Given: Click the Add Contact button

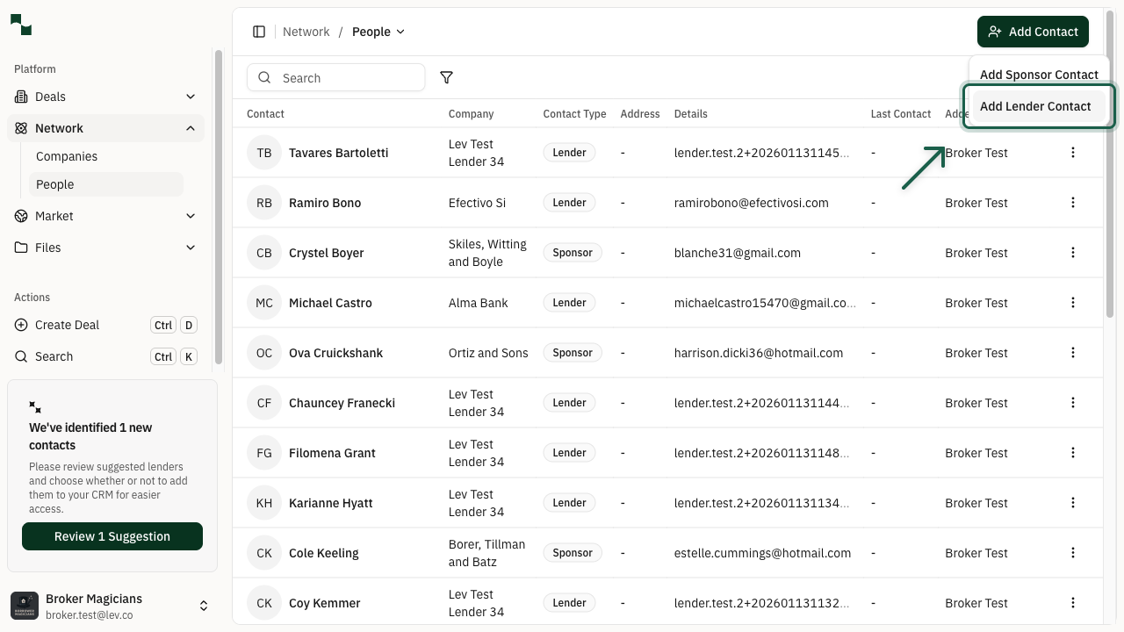Looking at the screenshot, I should [x=1033, y=32].
